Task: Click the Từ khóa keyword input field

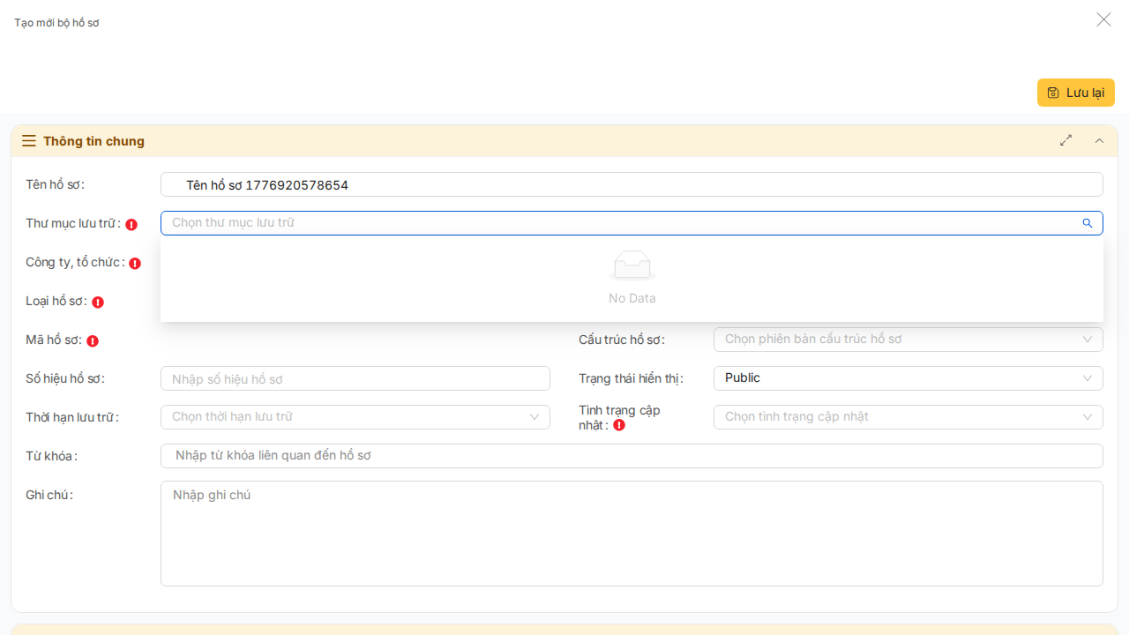Action: 631,456
